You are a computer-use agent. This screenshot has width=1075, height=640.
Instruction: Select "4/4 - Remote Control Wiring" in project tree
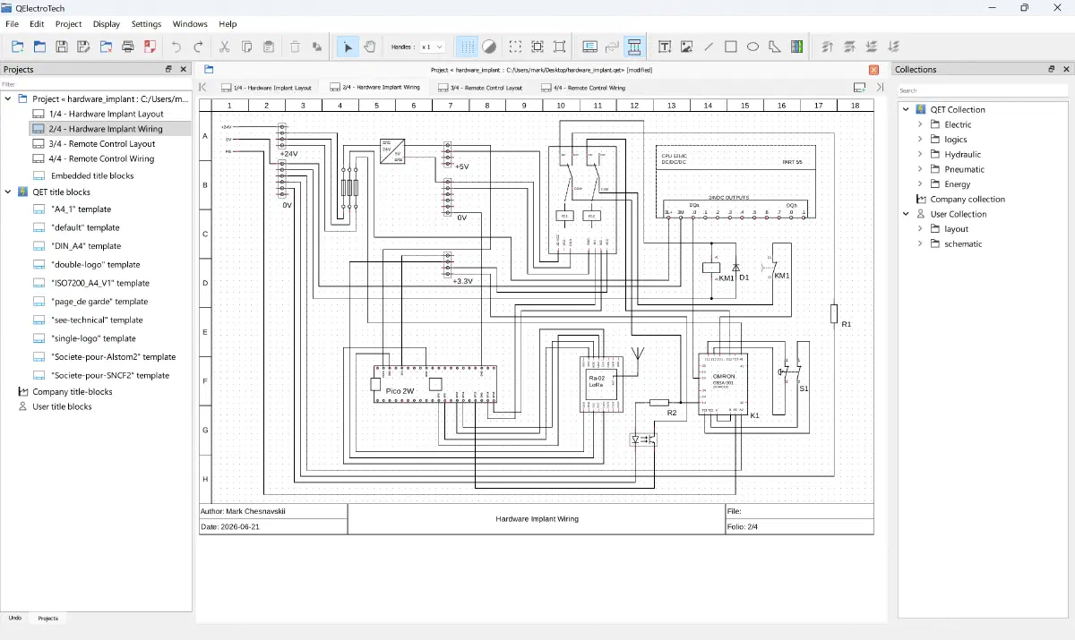101,158
